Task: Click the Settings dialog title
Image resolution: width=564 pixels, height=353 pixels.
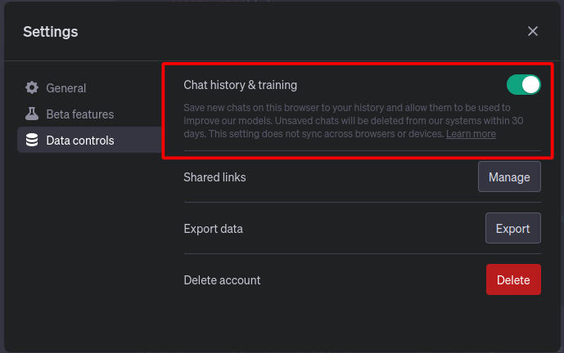Action: click(51, 32)
